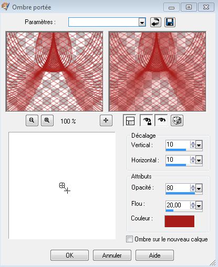Click the reset to default arrow icon
Viewport: 218px width, 267px height.
[155, 22]
